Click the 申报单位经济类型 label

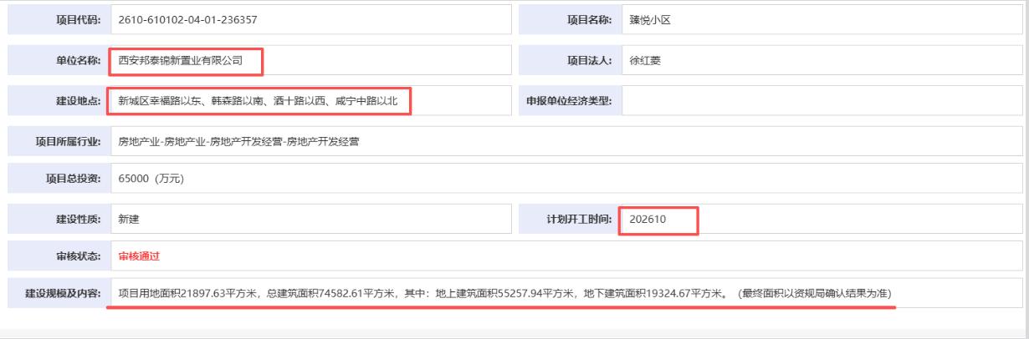pyautogui.click(x=568, y=101)
